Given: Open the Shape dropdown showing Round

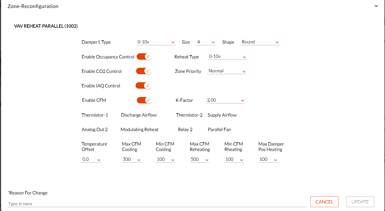Looking at the screenshot, I should 260,42.
